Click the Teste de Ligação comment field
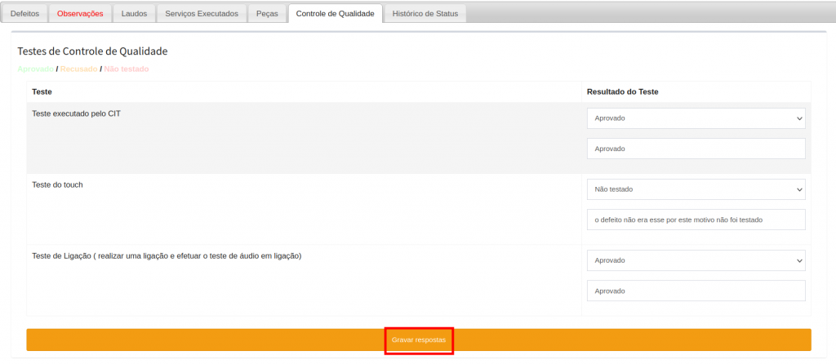 click(x=696, y=291)
